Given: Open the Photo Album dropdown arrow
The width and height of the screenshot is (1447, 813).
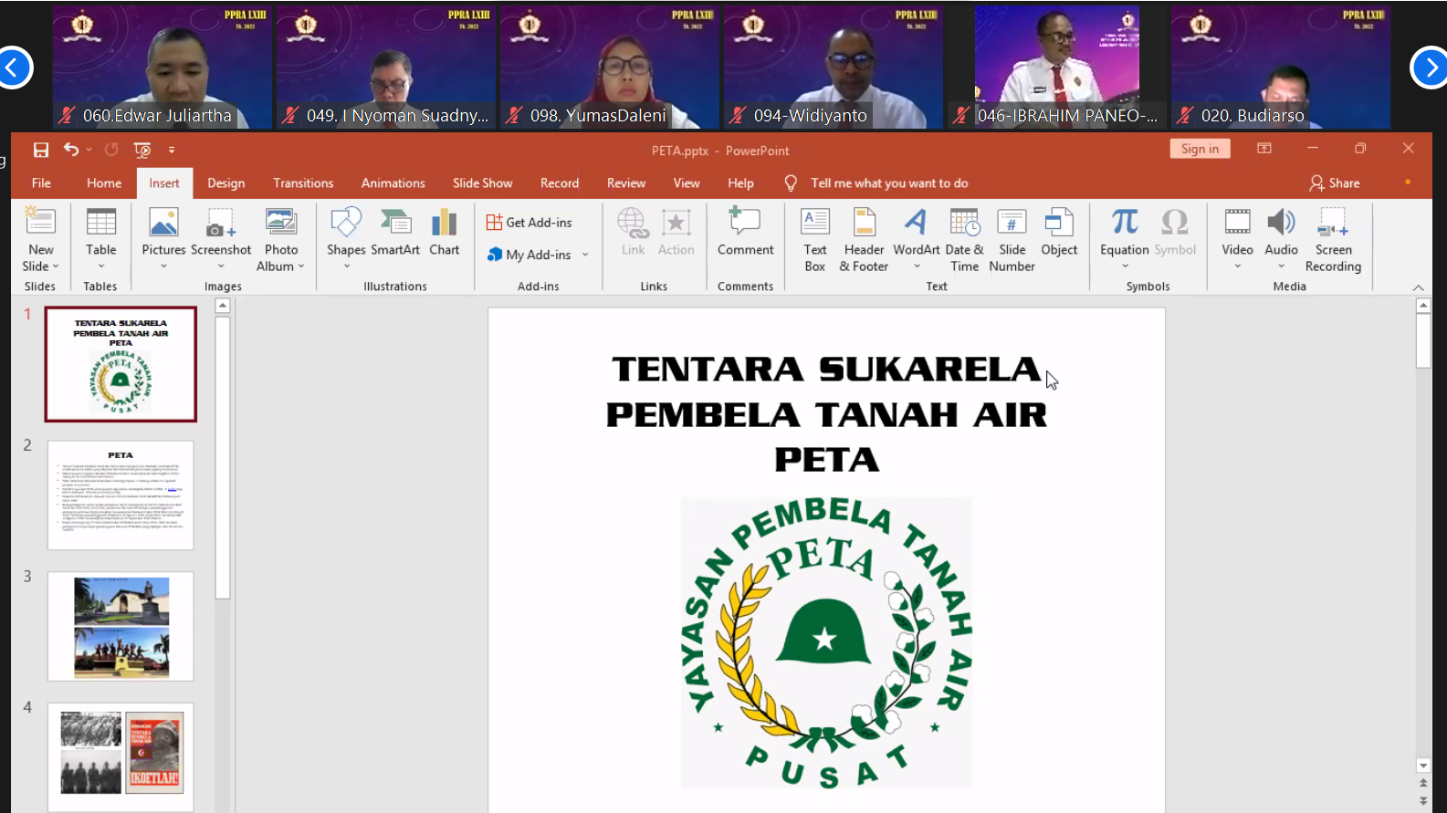Looking at the screenshot, I should 300,266.
